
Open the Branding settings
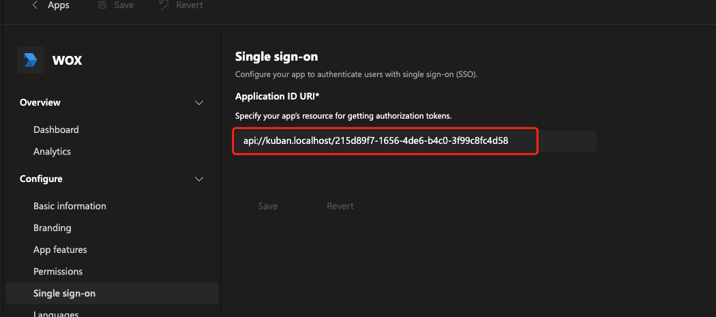tap(53, 228)
